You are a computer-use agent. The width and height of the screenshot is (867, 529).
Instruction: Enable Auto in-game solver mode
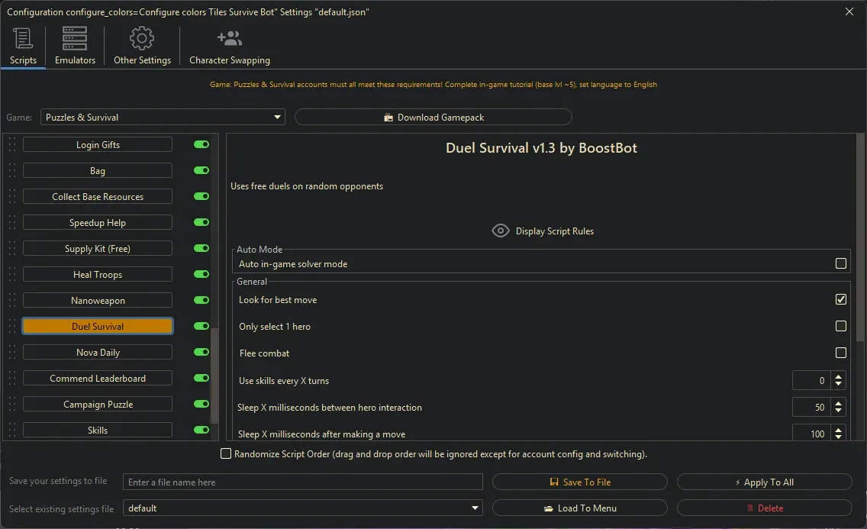point(841,263)
